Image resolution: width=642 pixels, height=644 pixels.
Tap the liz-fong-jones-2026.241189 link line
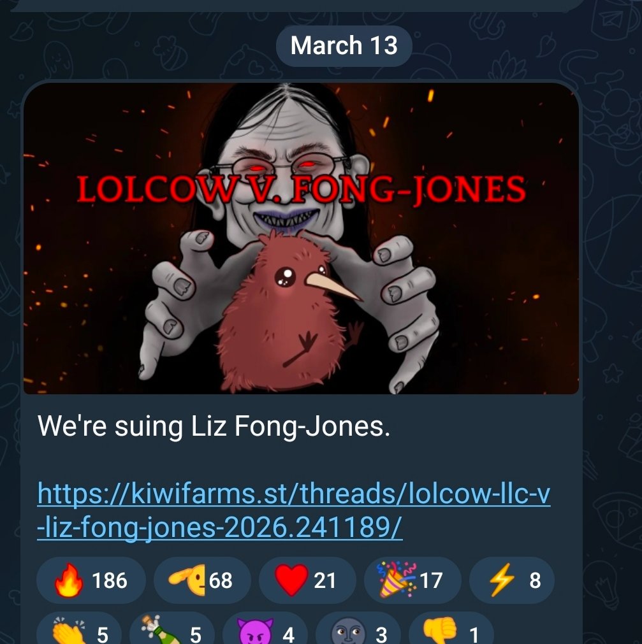tap(220, 527)
